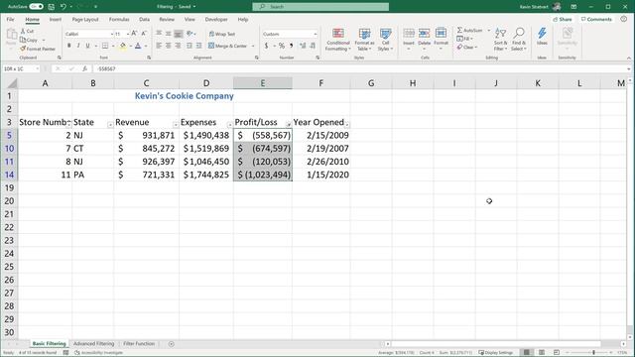
Task: Open Cell Styles gallery
Action: [x=385, y=40]
